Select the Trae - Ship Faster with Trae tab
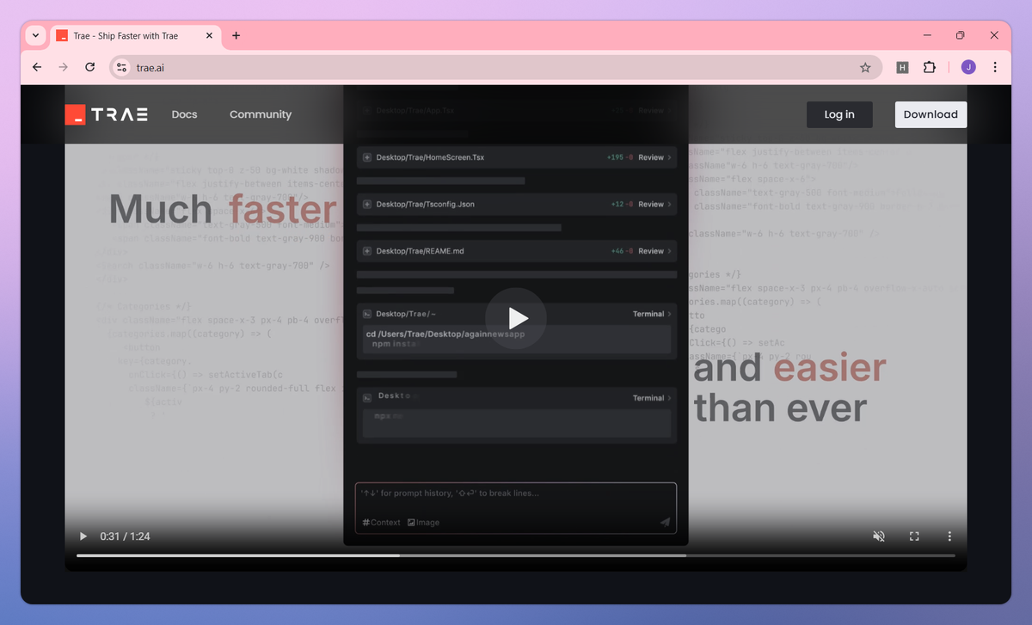1032x625 pixels. pyautogui.click(x=135, y=36)
